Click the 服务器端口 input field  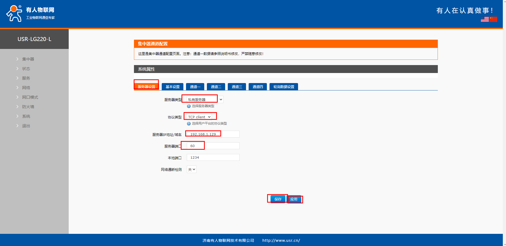[x=213, y=146]
